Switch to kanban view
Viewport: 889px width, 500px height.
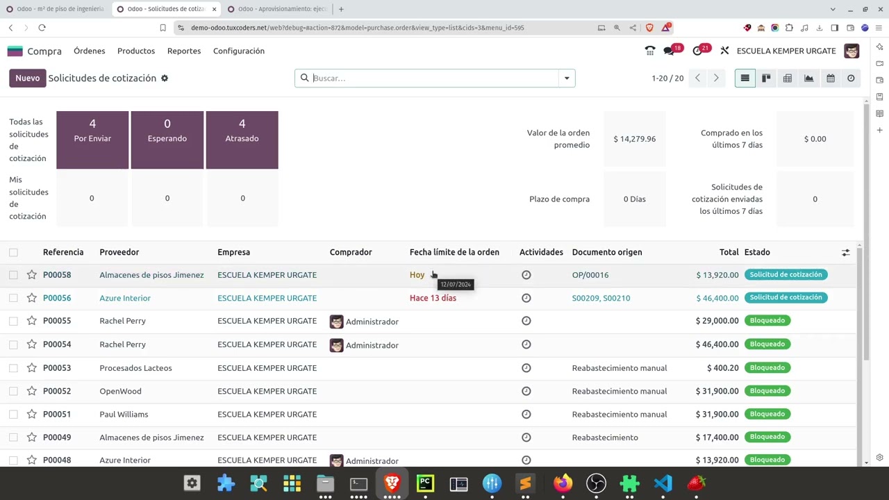pyautogui.click(x=766, y=78)
